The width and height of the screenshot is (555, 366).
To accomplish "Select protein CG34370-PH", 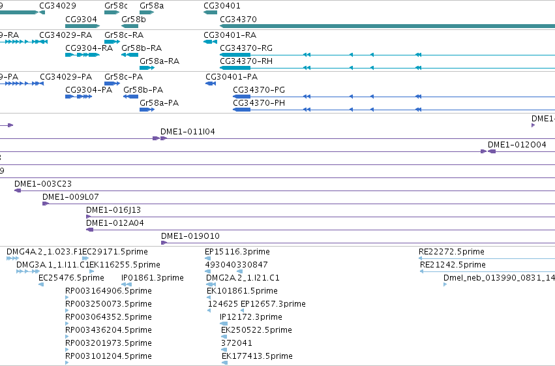I will tap(259, 103).
